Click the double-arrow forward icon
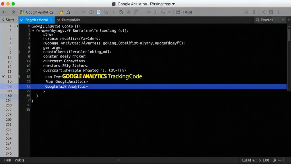 (13, 12)
